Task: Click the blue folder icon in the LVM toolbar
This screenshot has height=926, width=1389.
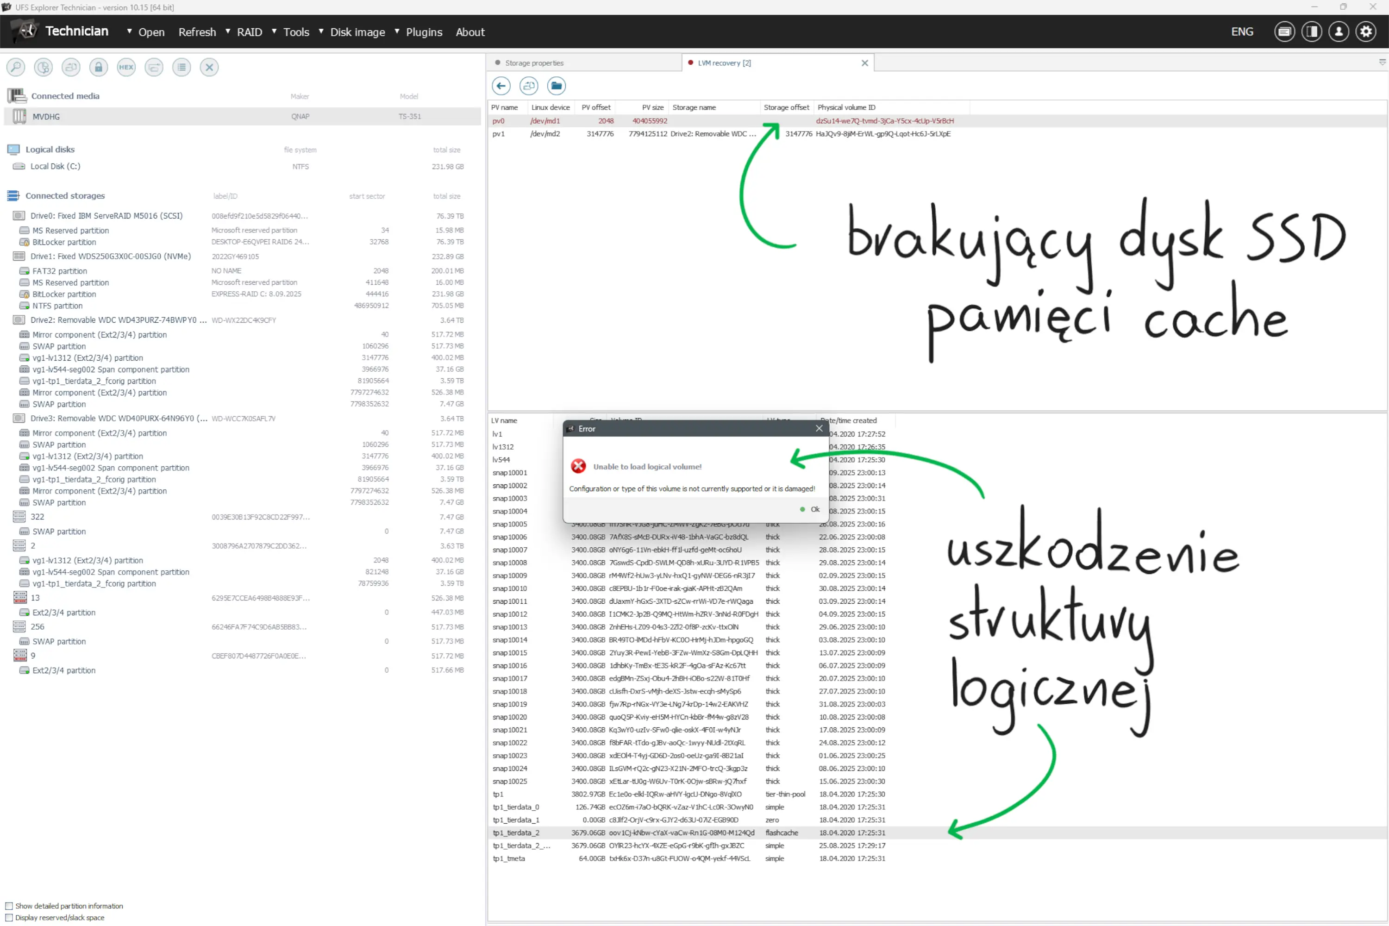Action: click(556, 86)
